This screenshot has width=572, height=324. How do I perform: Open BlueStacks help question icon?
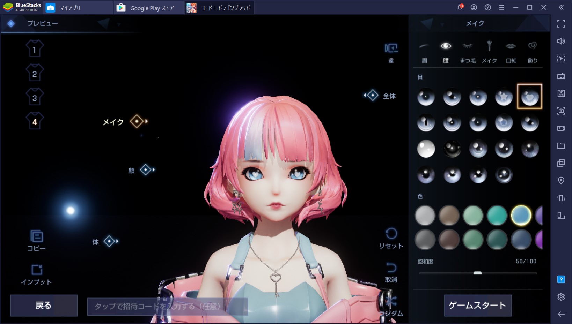tap(488, 7)
